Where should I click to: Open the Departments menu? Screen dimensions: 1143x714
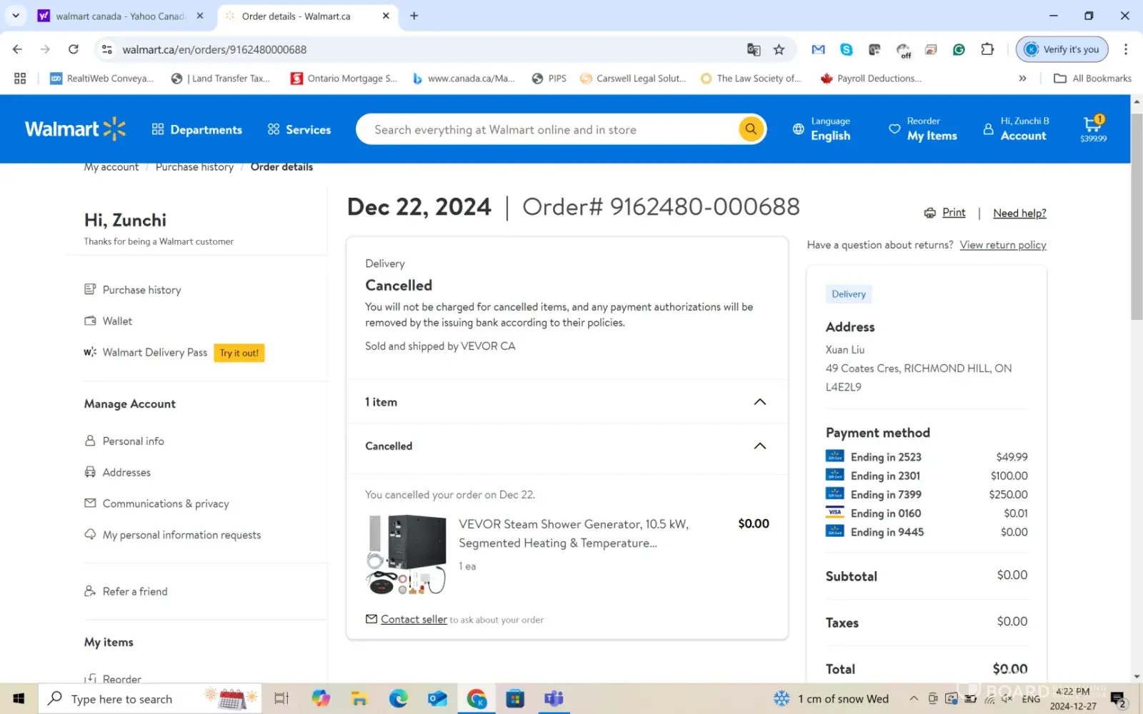point(197,129)
